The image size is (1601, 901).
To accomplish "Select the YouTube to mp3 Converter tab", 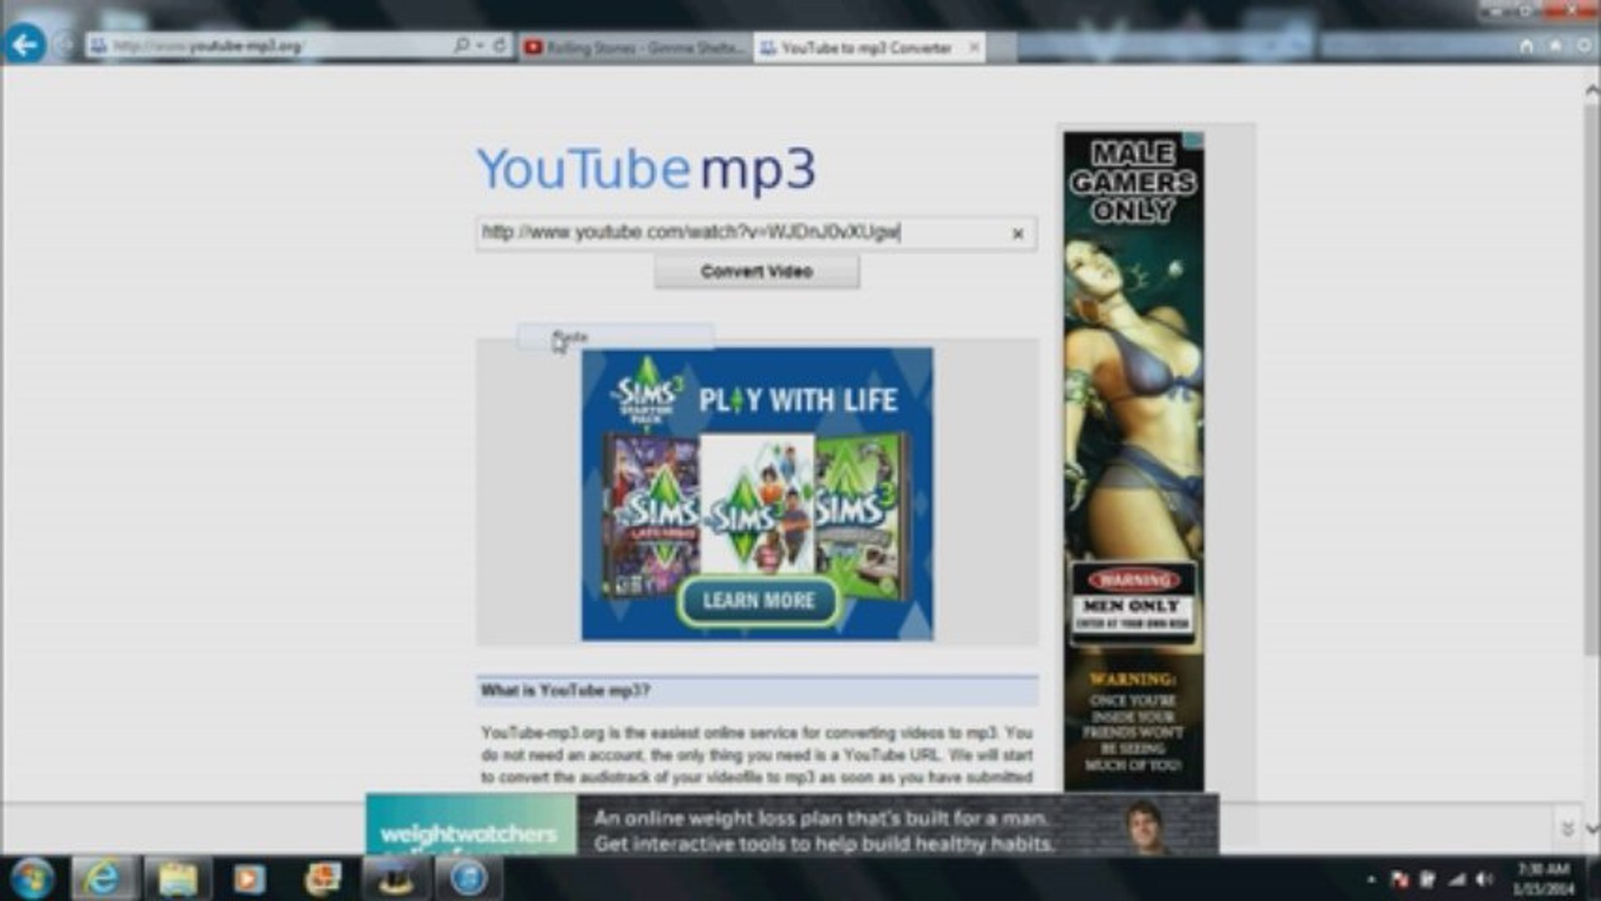I will [x=863, y=48].
